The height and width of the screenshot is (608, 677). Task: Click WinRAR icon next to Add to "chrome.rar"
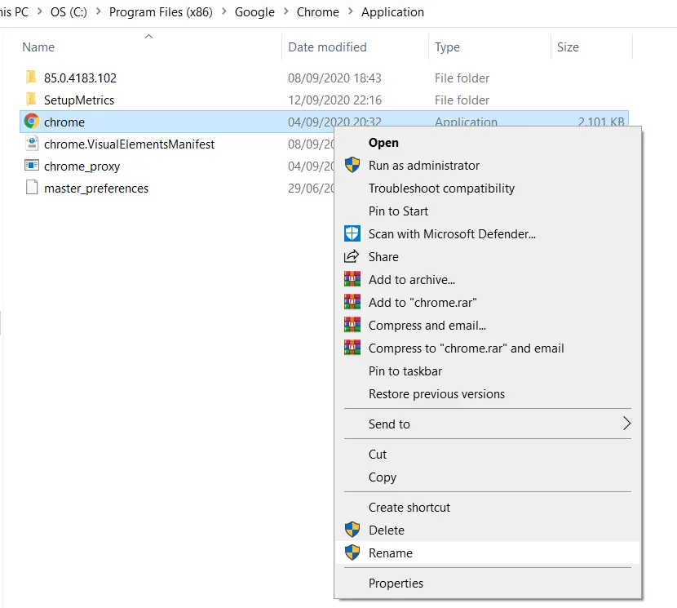(352, 302)
